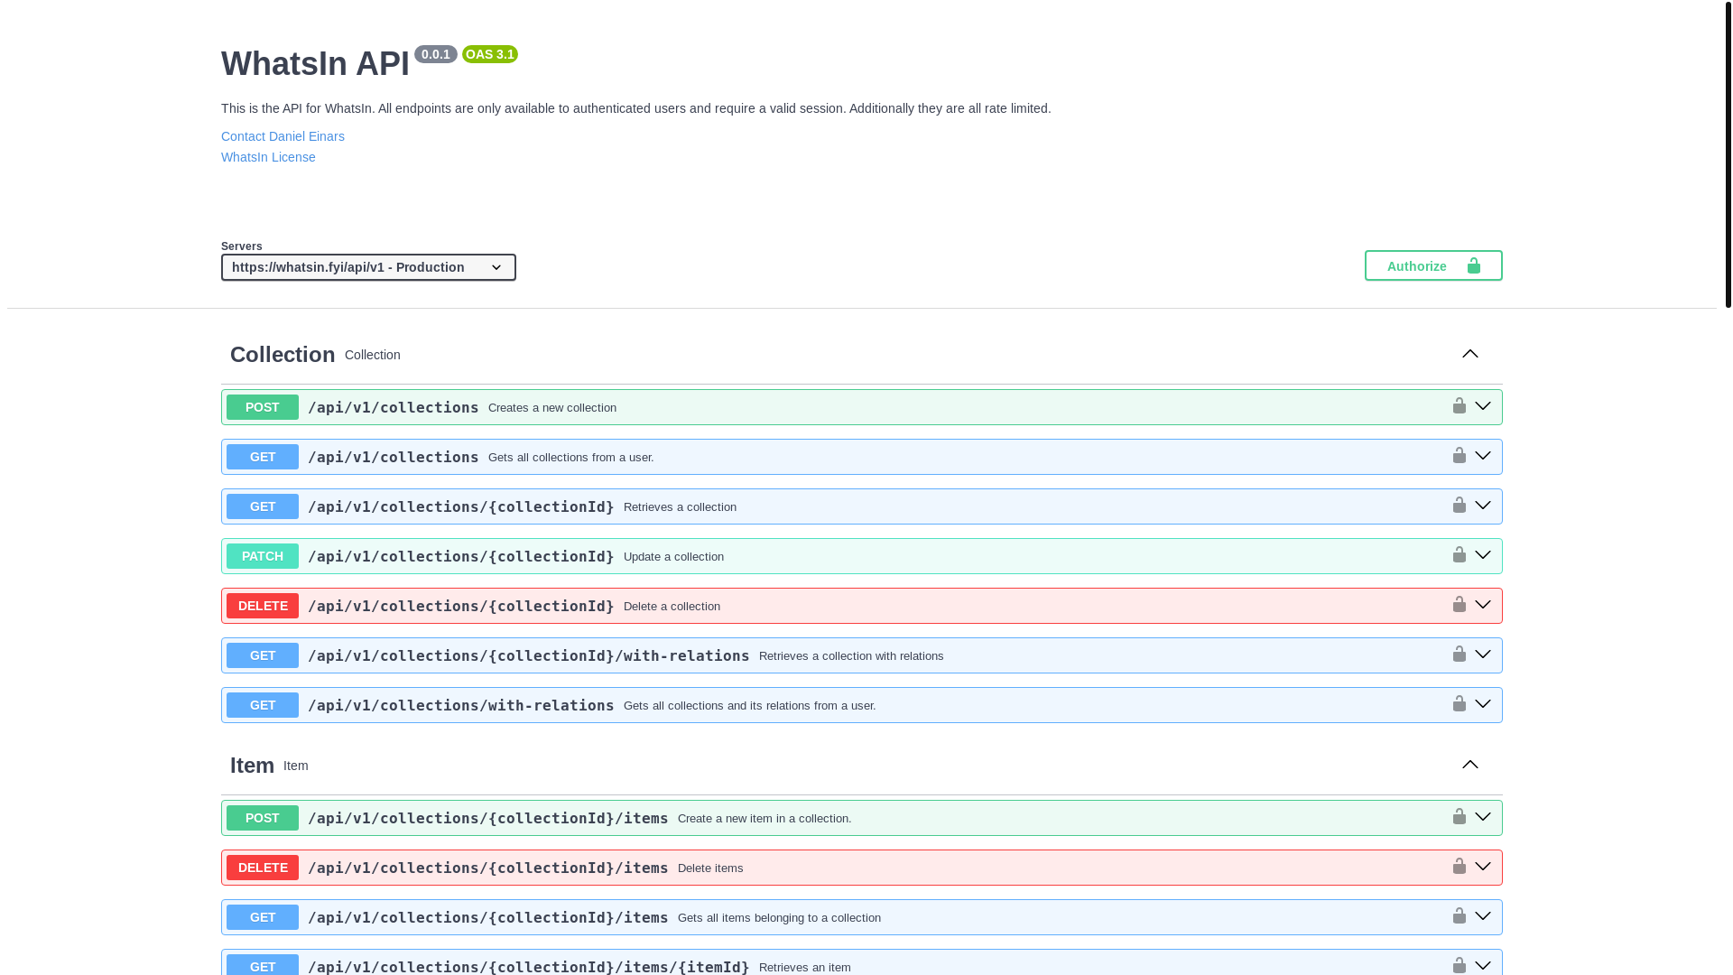This screenshot has height=975, width=1733.
Task: Click DELETE badge for 'Delete a collection'
Action: [263, 606]
